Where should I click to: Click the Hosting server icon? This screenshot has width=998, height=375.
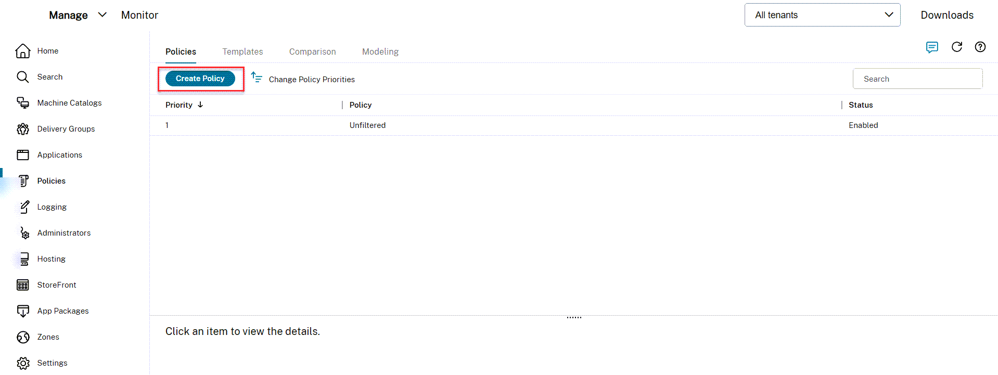click(x=24, y=259)
